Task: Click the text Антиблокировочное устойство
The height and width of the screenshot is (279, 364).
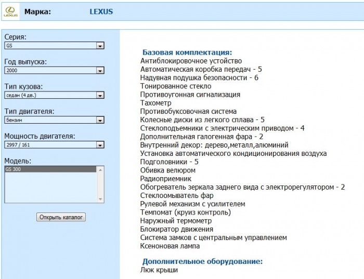Action: 191,61
